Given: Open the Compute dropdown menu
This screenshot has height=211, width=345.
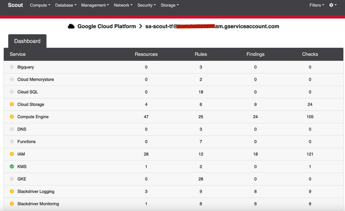Looking at the screenshot, I should [x=40, y=5].
